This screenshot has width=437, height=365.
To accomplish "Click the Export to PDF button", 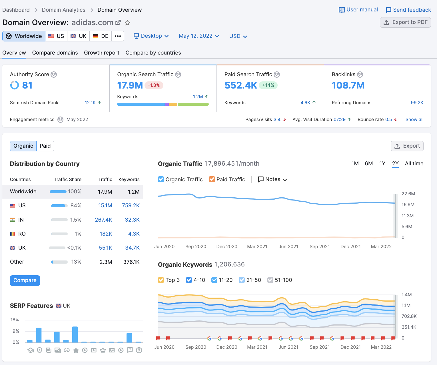I will pos(405,22).
